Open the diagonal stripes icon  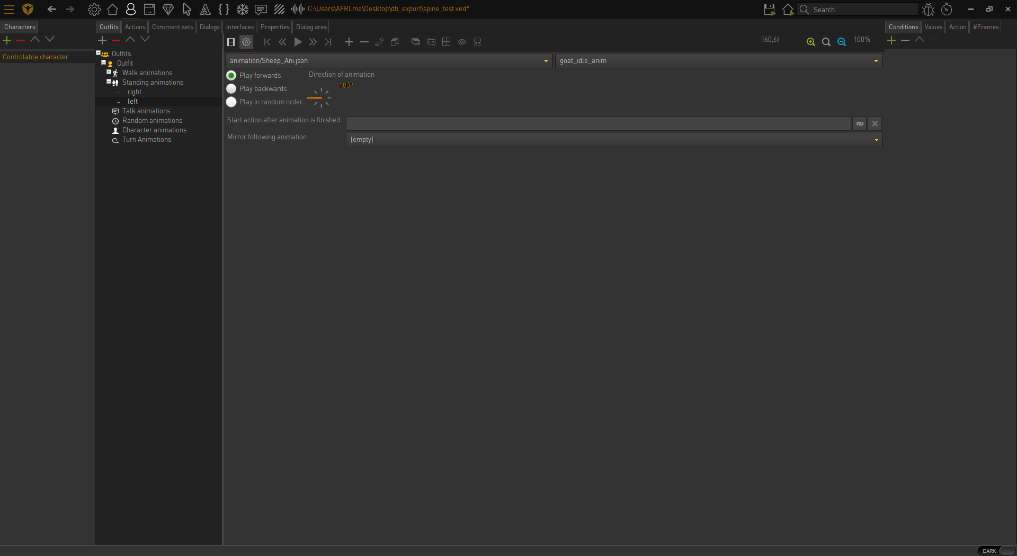(279, 9)
